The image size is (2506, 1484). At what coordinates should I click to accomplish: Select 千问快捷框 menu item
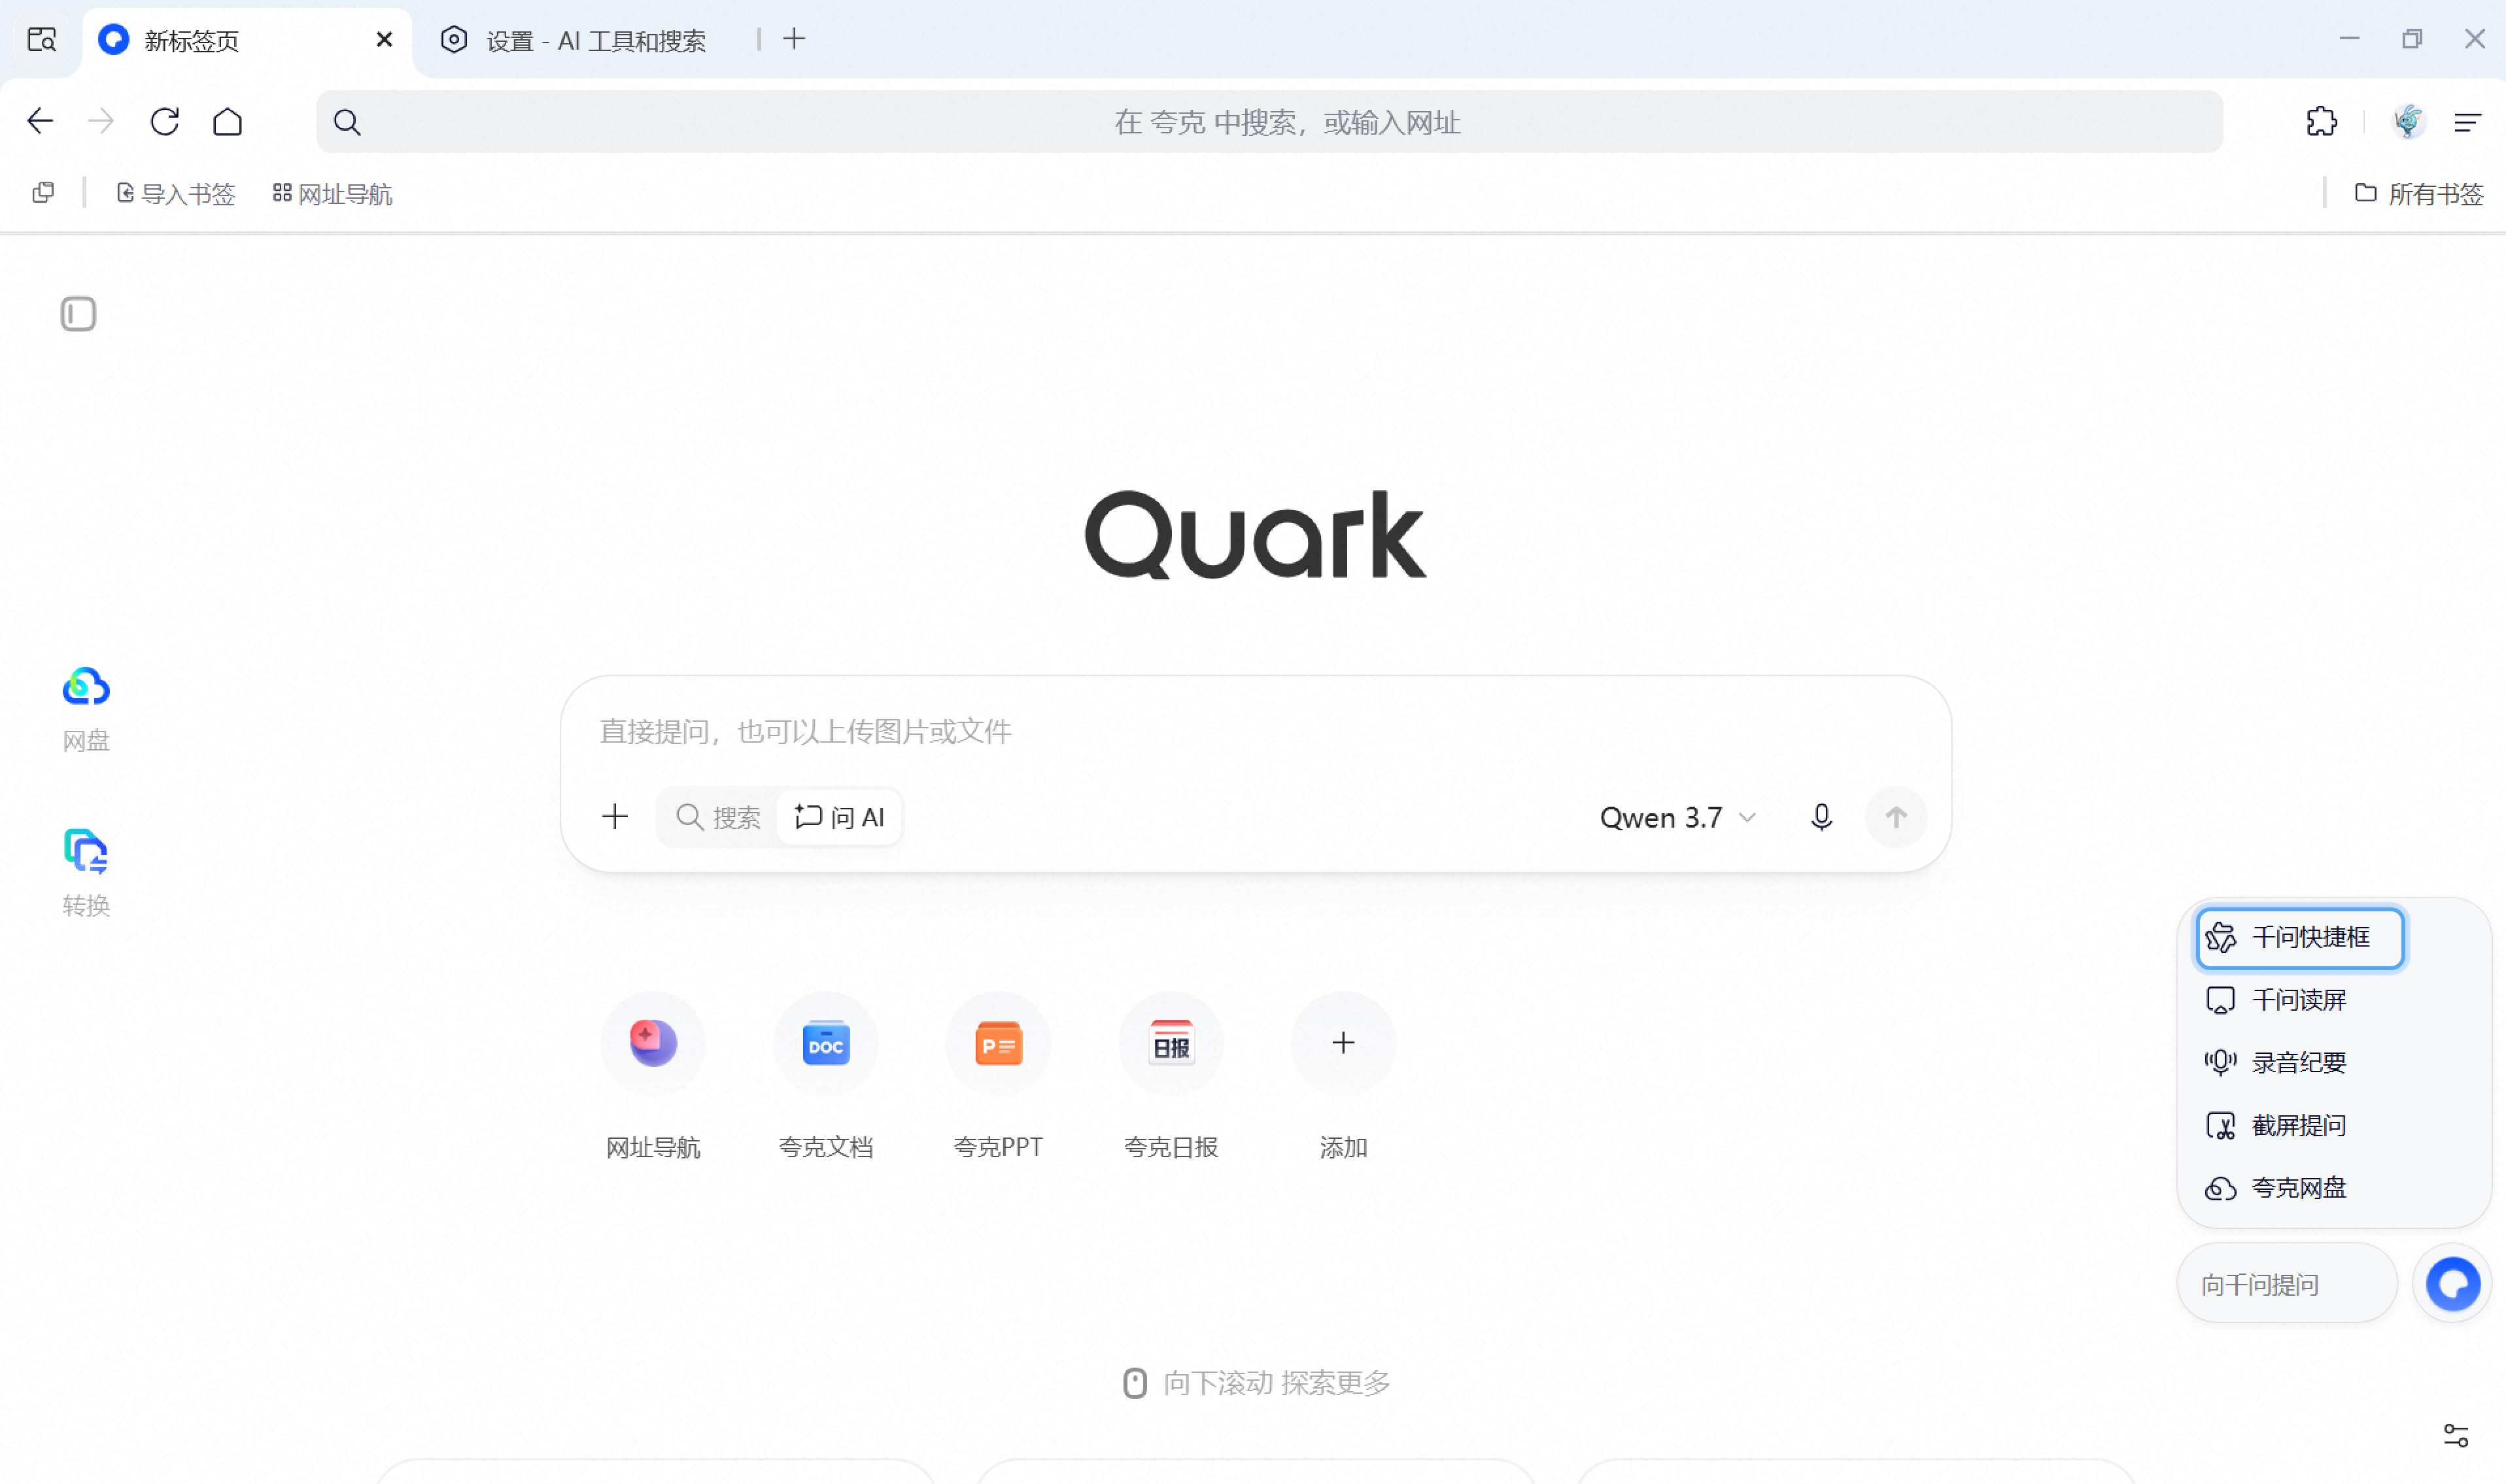tap(2300, 938)
